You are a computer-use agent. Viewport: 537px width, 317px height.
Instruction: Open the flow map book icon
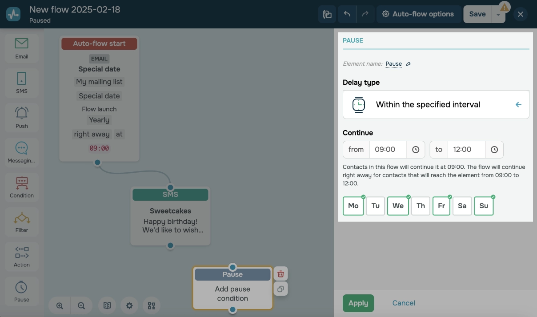click(x=107, y=305)
